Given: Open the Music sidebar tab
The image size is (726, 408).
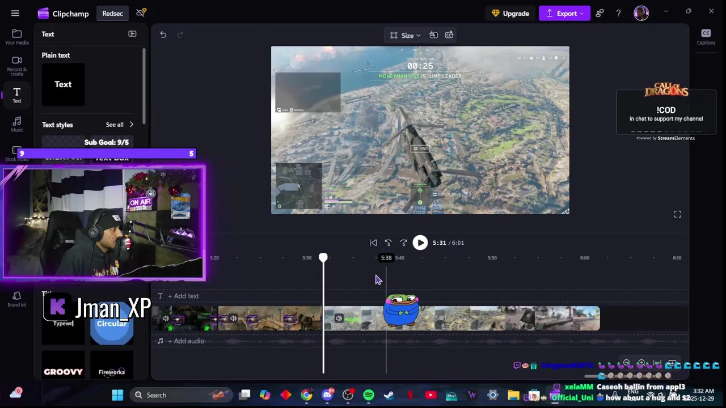Looking at the screenshot, I should [17, 125].
